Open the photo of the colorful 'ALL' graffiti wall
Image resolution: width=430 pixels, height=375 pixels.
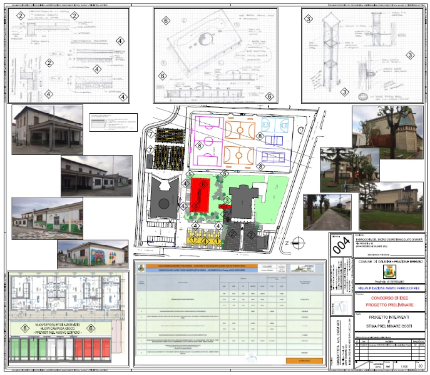pos(93,254)
